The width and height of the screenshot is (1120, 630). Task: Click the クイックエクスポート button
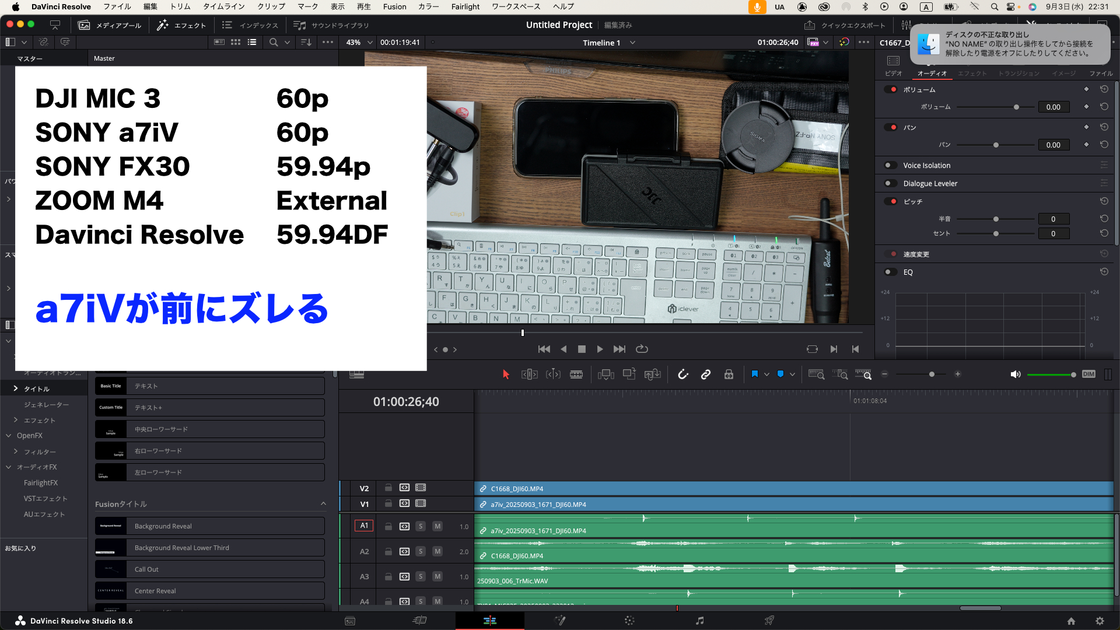[845, 25]
